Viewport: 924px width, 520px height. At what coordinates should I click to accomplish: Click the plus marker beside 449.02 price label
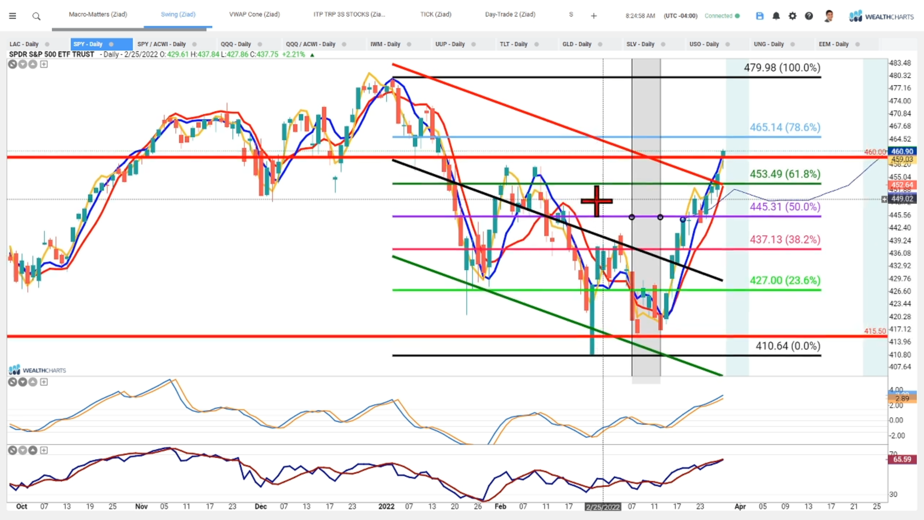coord(884,199)
